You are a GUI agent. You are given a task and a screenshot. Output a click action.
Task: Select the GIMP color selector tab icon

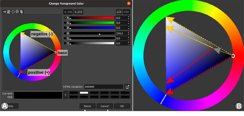click(x=5, y=12)
